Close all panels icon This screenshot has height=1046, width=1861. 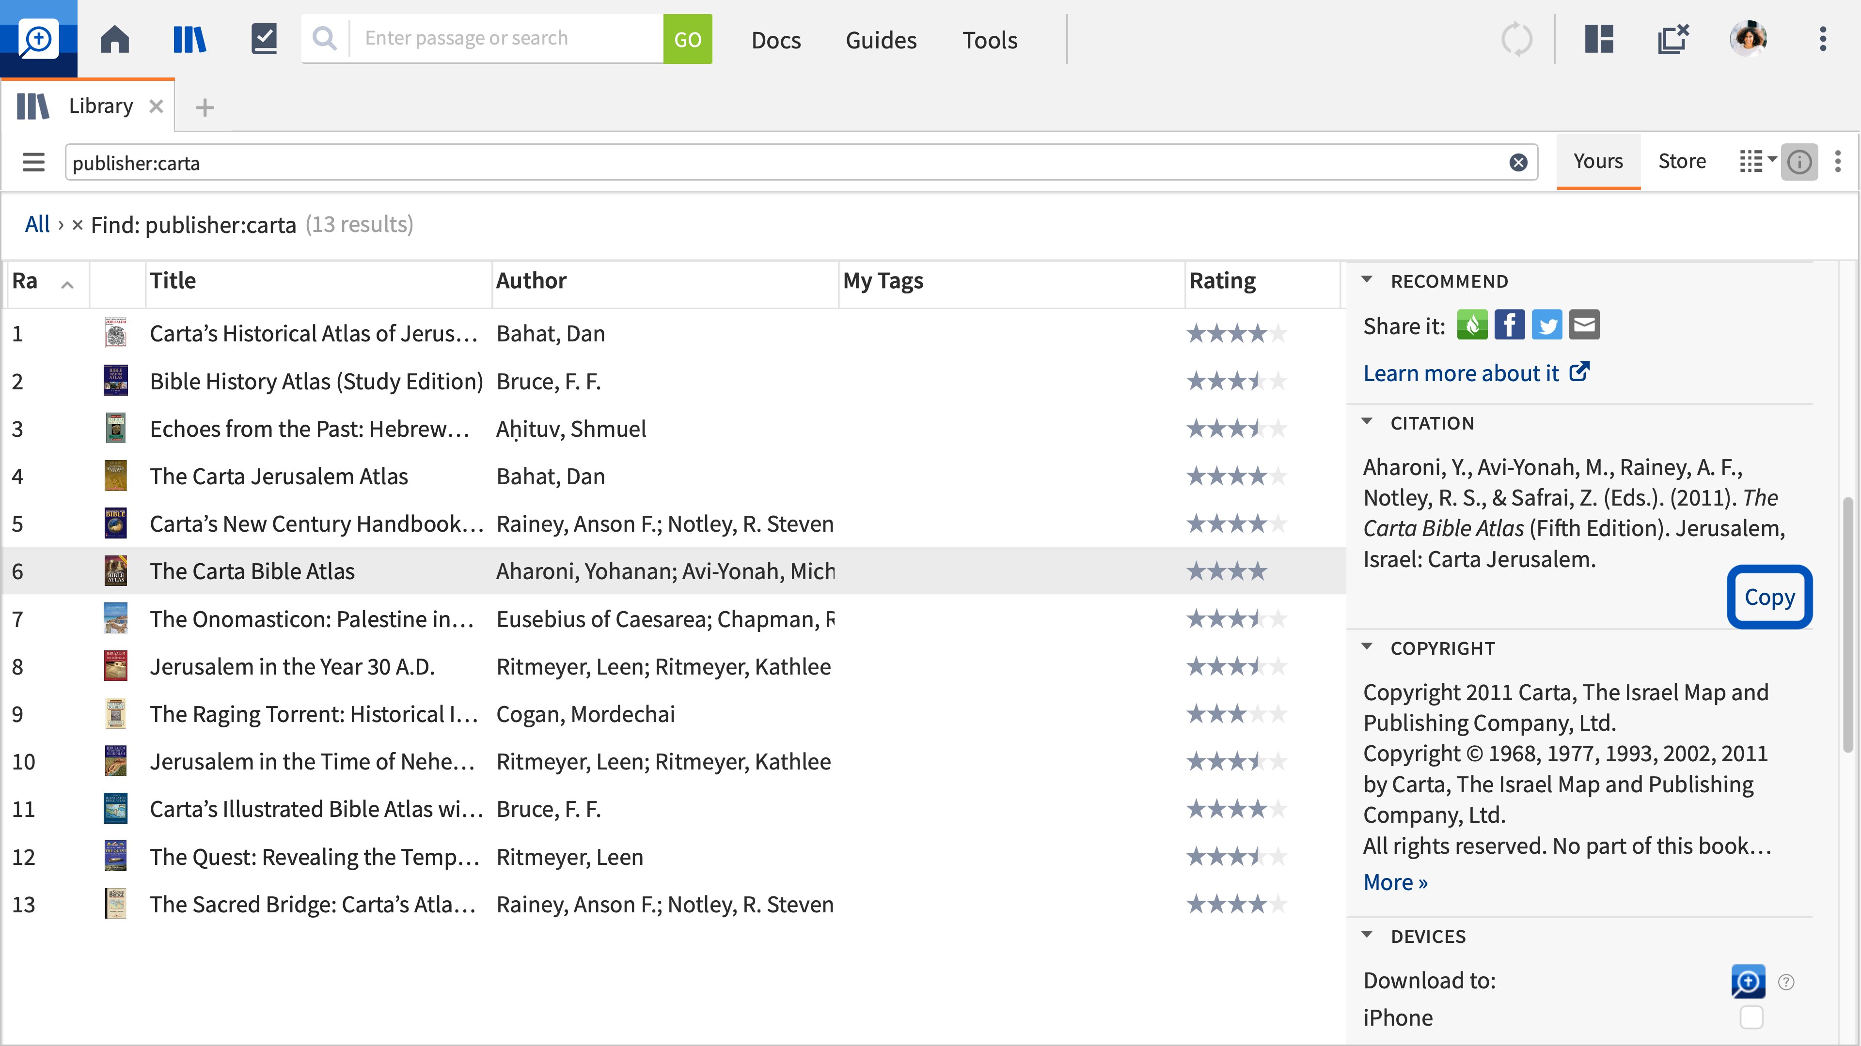pos(1673,39)
